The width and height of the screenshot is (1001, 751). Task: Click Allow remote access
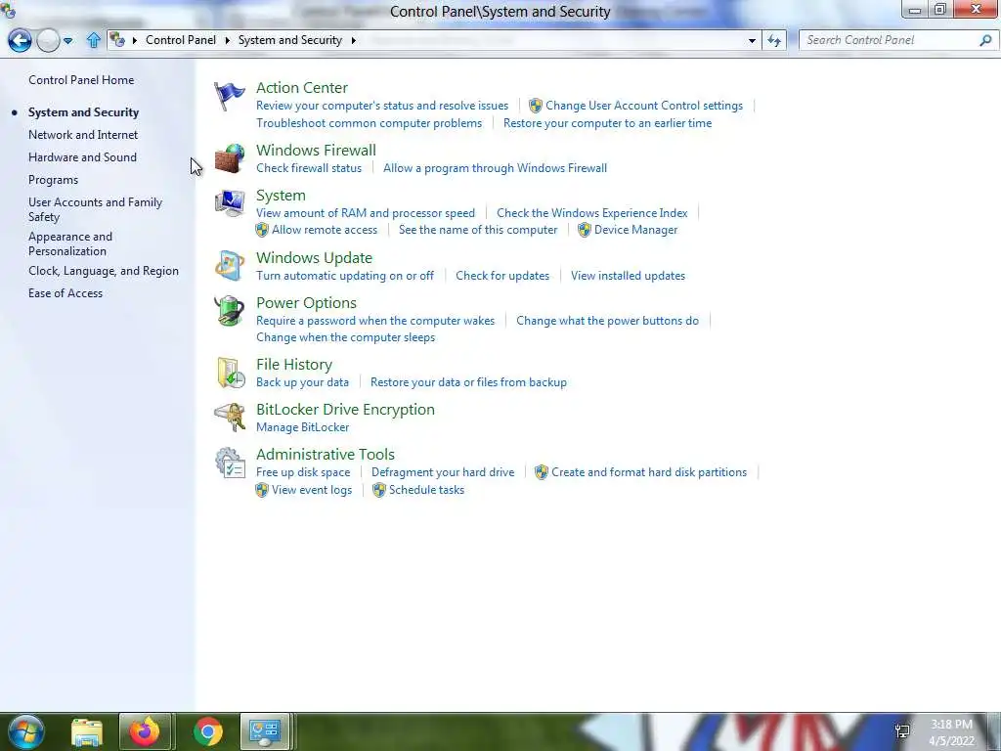pos(325,230)
